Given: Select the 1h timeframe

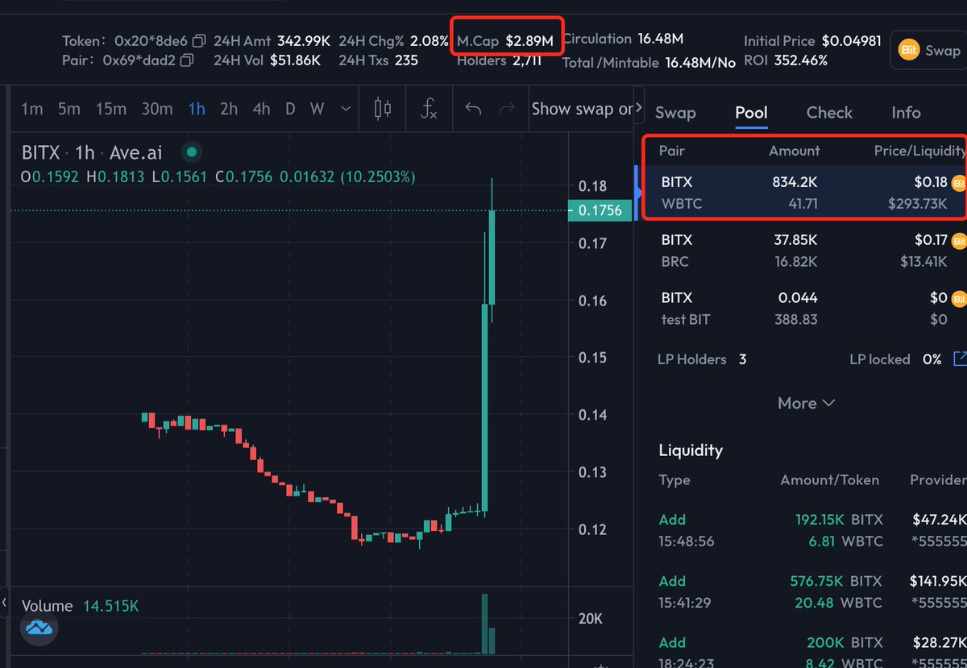Looking at the screenshot, I should 197,109.
